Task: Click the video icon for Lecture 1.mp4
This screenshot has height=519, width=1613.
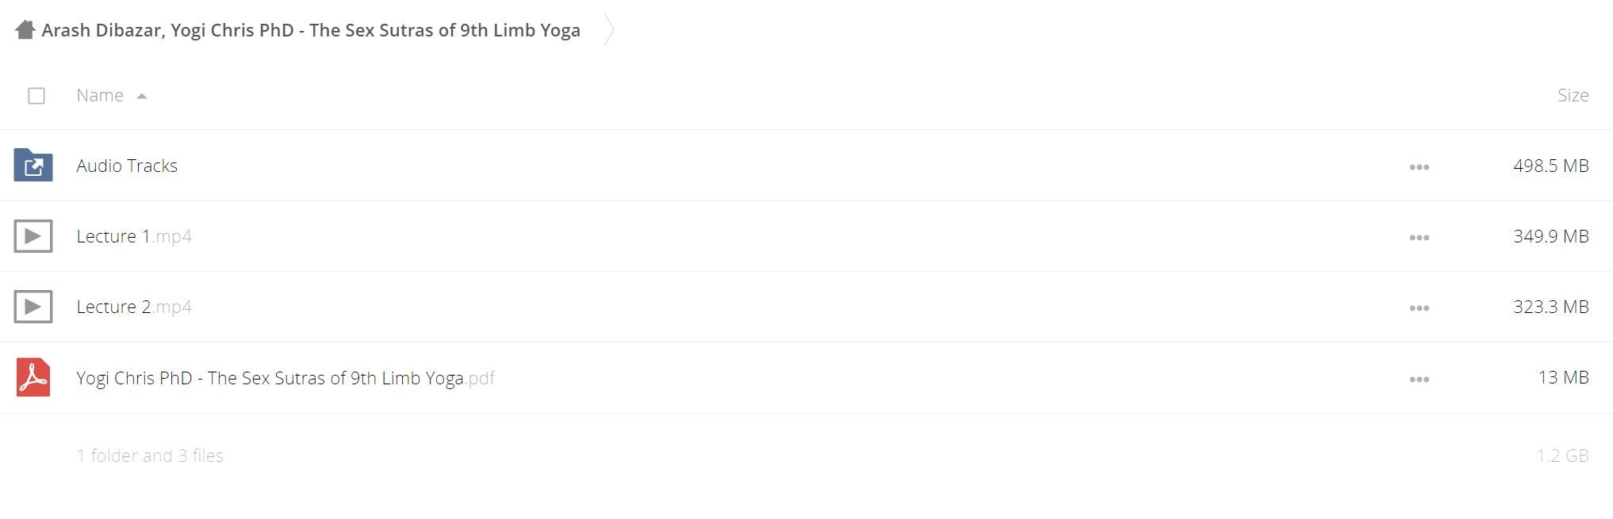Action: [x=33, y=236]
